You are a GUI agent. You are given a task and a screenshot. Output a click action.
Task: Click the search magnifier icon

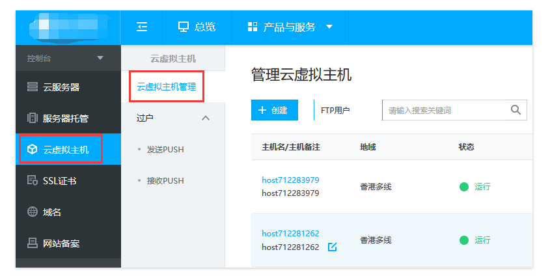516,110
